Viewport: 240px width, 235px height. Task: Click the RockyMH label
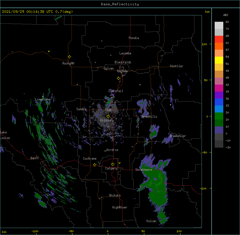click(x=68, y=63)
